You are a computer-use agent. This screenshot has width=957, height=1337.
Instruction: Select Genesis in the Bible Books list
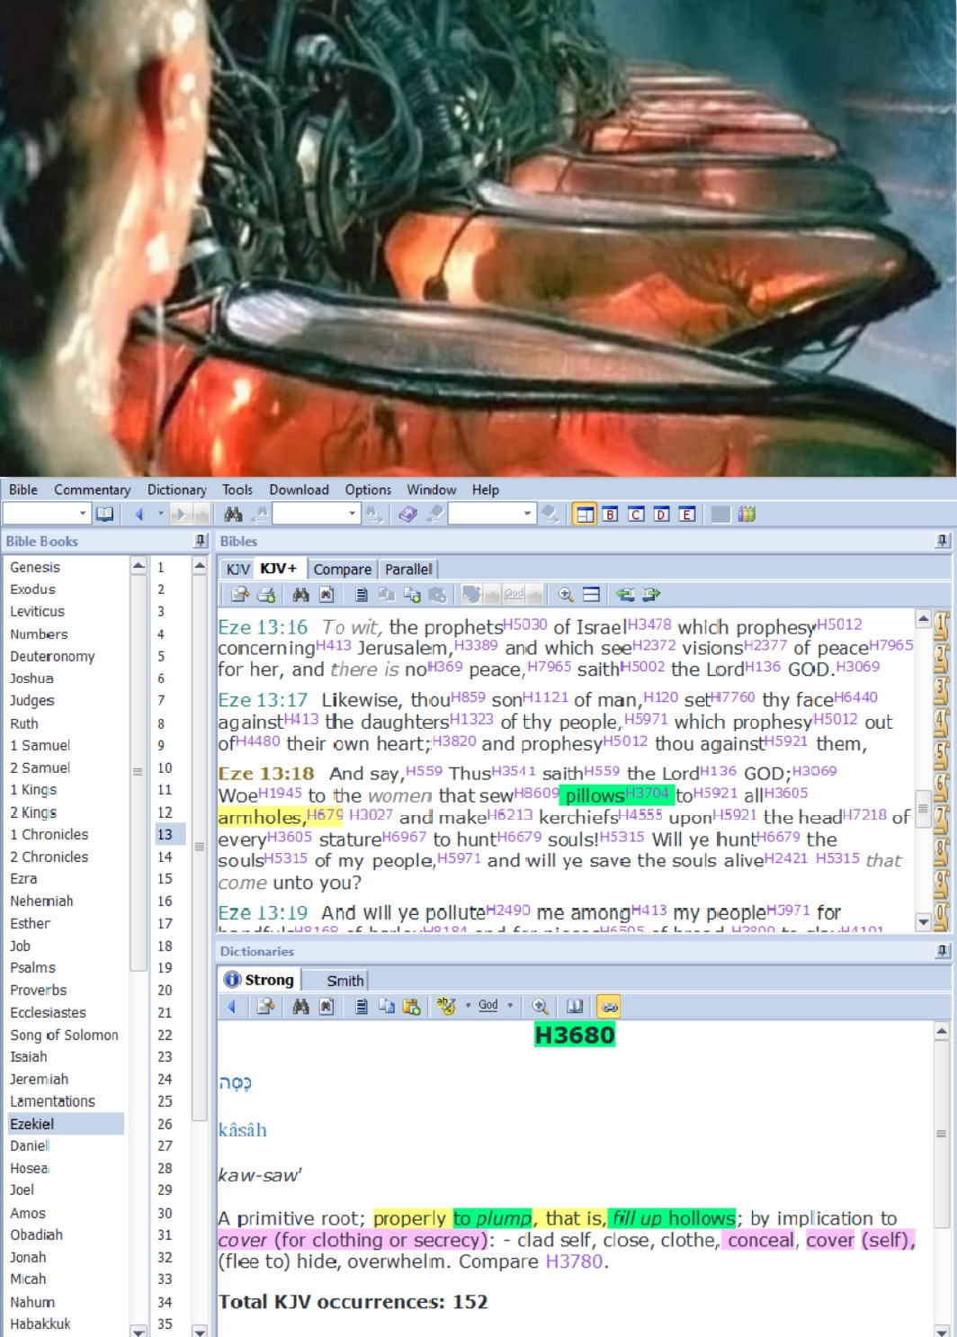(35, 567)
